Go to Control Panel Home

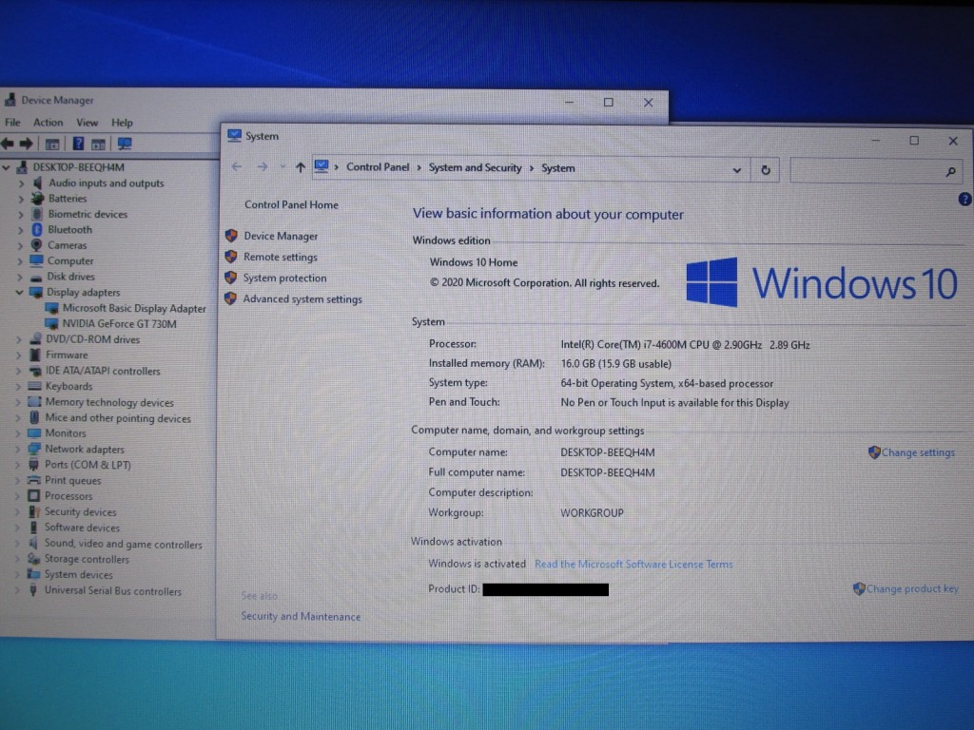[x=291, y=205]
